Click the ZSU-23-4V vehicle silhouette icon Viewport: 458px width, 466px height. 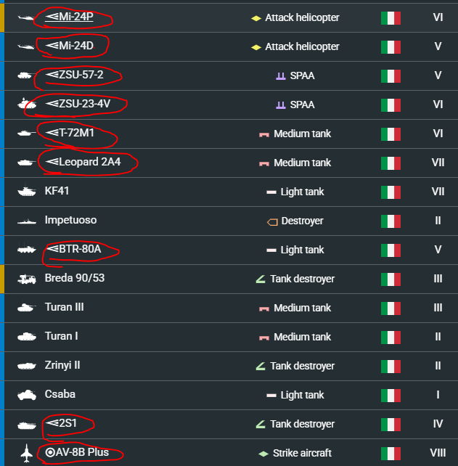pyautogui.click(x=27, y=104)
